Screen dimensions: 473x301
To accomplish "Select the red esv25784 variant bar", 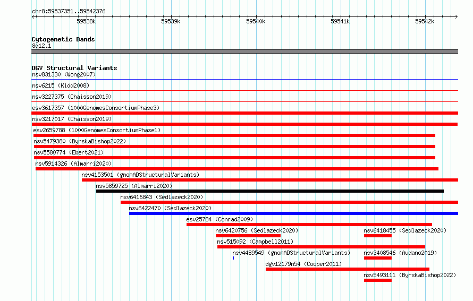I will click(x=309, y=225).
